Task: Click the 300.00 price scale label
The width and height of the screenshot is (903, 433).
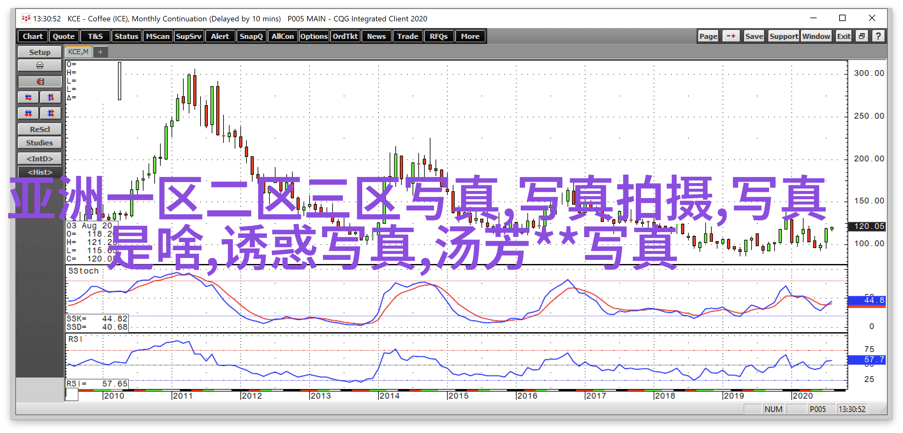Action: [869, 73]
